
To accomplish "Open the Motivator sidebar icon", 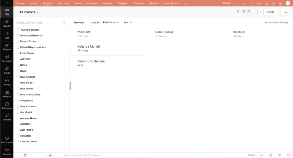I will pos(7,117).
